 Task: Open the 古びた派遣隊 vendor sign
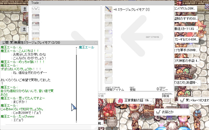click(187, 83)
